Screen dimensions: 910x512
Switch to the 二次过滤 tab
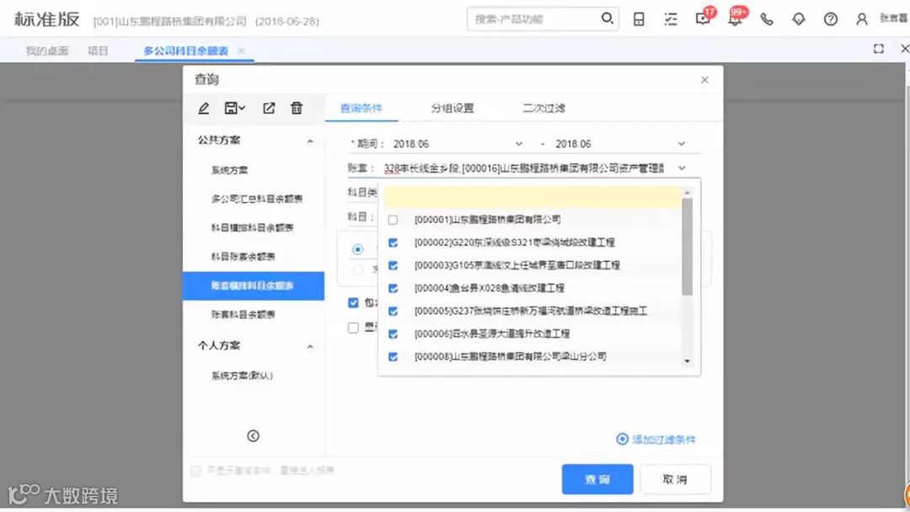click(543, 108)
